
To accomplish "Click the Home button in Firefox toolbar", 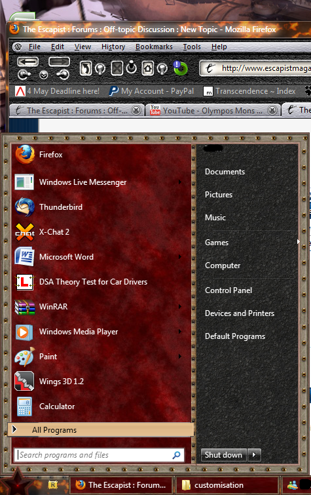I will point(147,68).
